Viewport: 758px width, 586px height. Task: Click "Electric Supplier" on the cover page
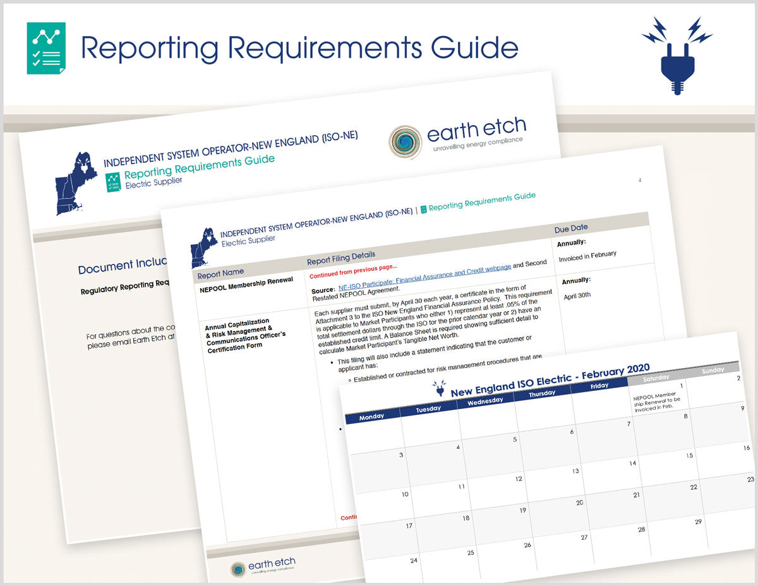[154, 184]
